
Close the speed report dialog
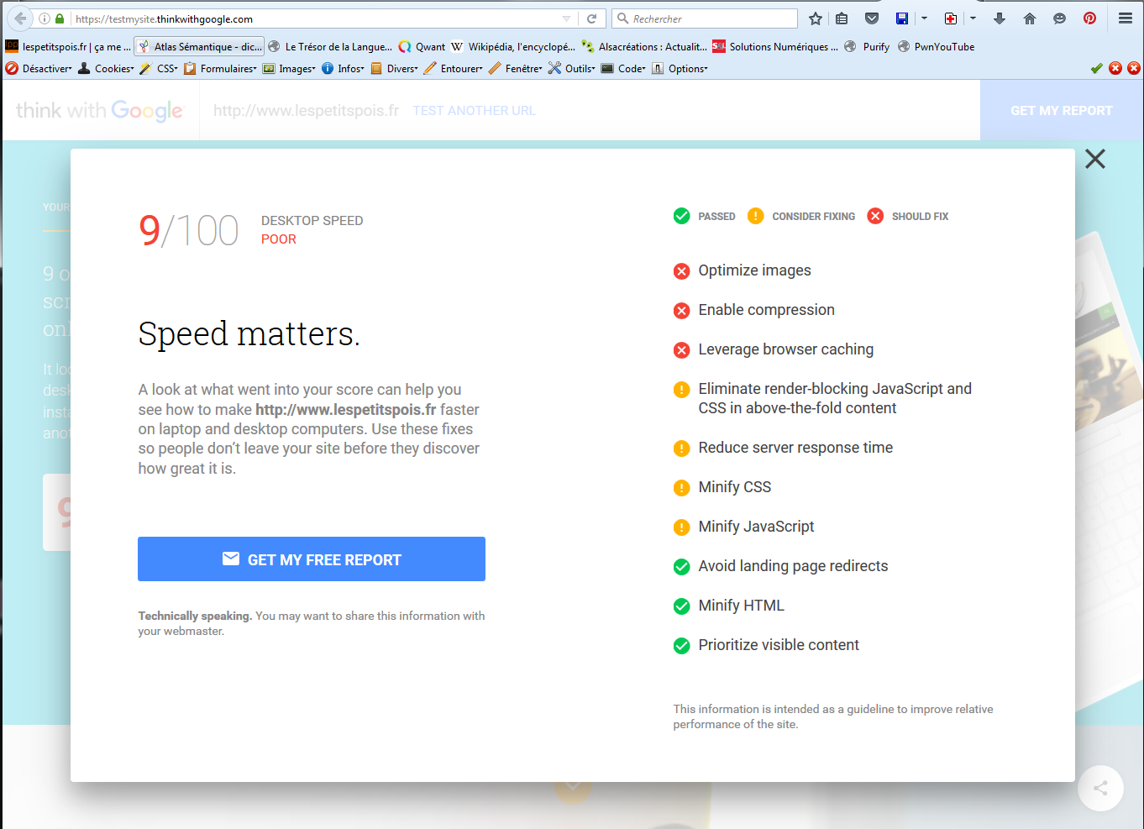pos(1094,159)
